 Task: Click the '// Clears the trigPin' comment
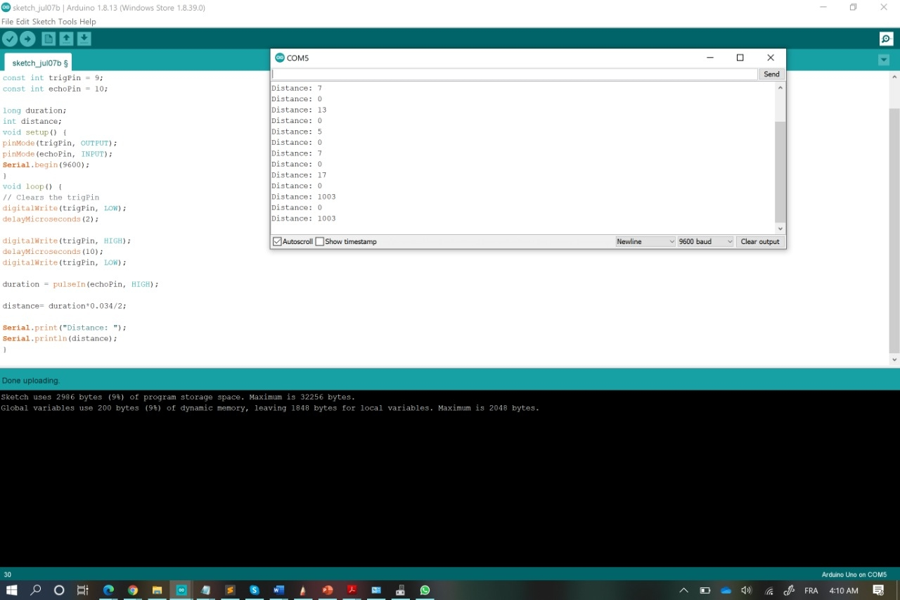[x=51, y=198]
